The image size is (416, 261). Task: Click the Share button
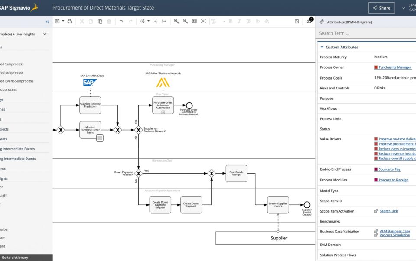[x=381, y=8]
